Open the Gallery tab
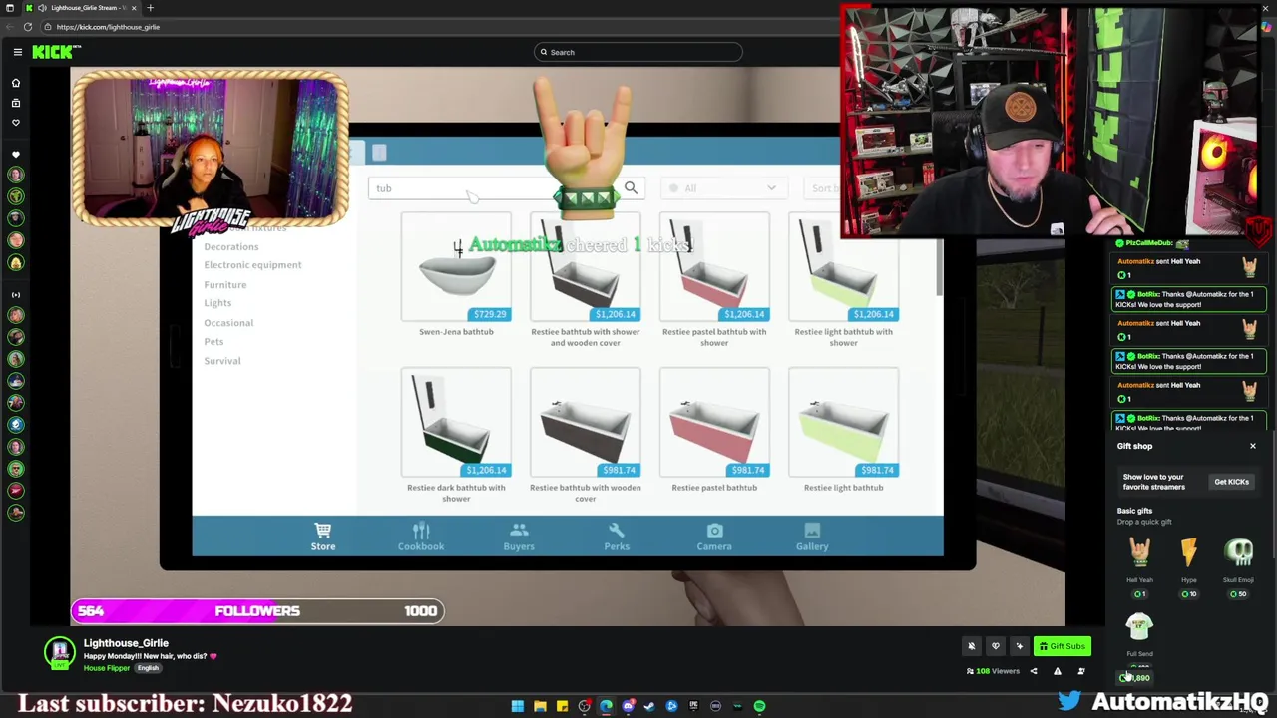The width and height of the screenshot is (1277, 718). [x=812, y=537]
